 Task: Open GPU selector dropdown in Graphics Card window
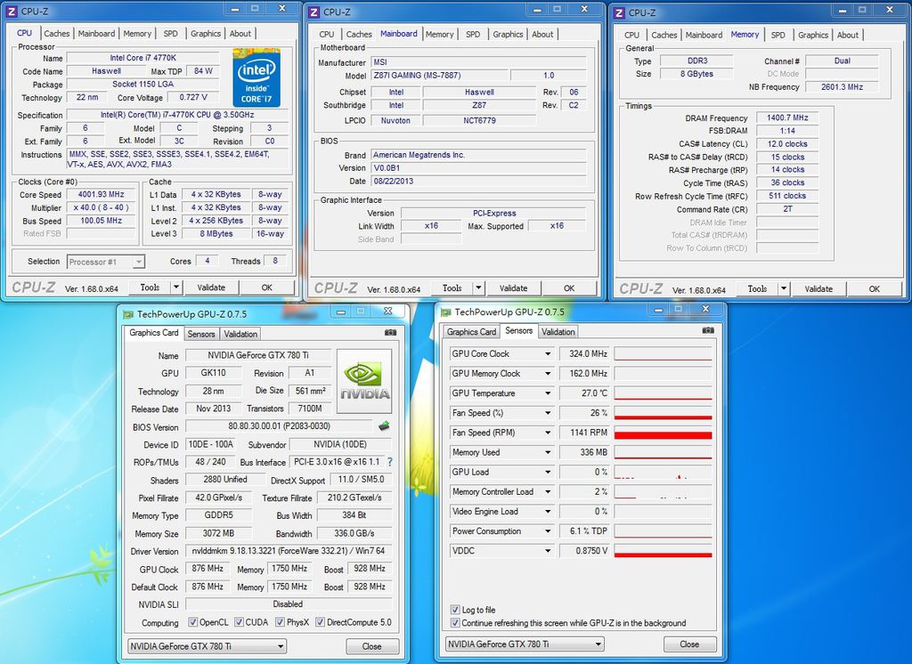pos(207,646)
